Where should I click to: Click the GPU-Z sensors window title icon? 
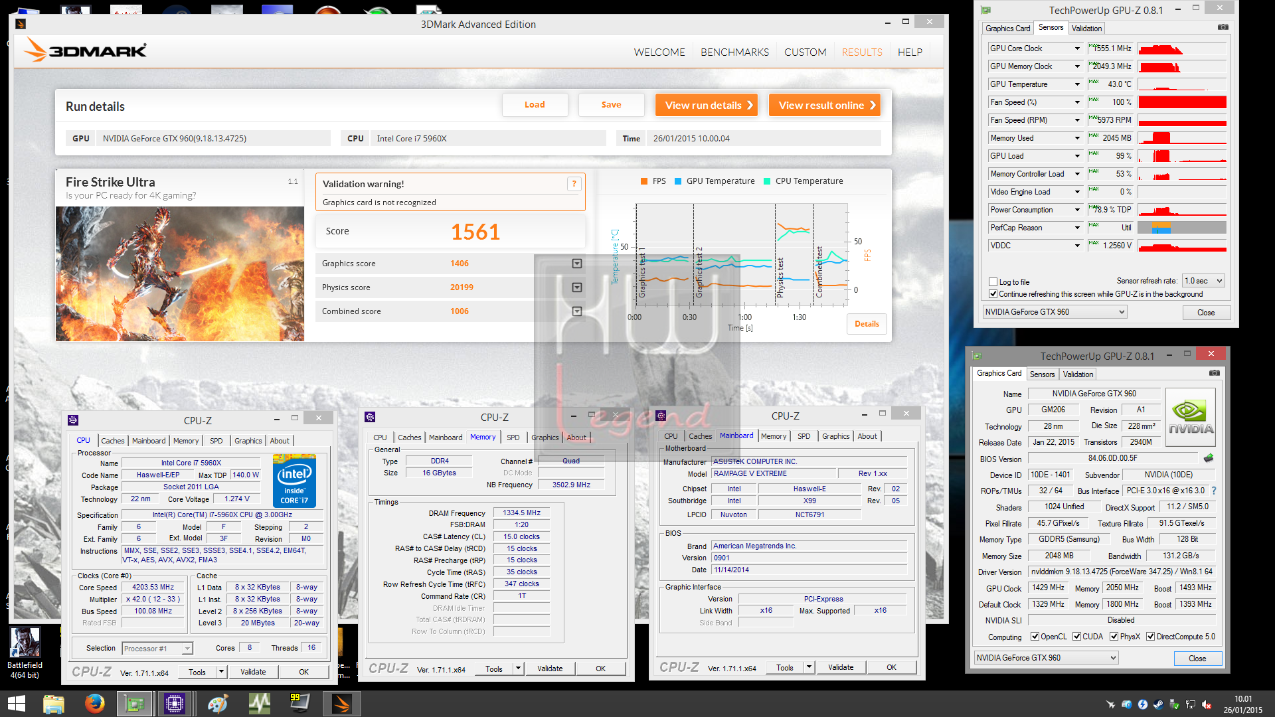coord(986,10)
